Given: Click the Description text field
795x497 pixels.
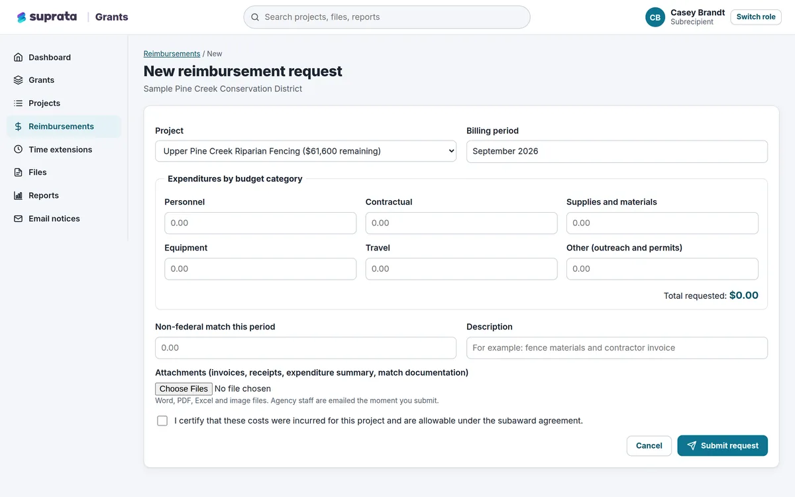Looking at the screenshot, I should 617,348.
